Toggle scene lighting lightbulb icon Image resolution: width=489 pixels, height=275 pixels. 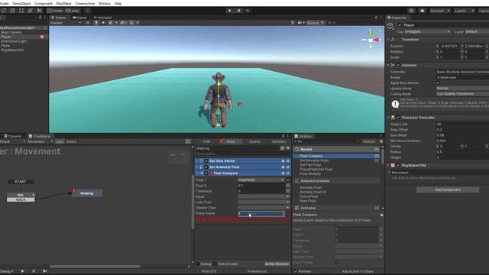click(x=96, y=23)
